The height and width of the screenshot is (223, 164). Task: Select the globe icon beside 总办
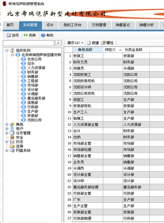pos(24,63)
